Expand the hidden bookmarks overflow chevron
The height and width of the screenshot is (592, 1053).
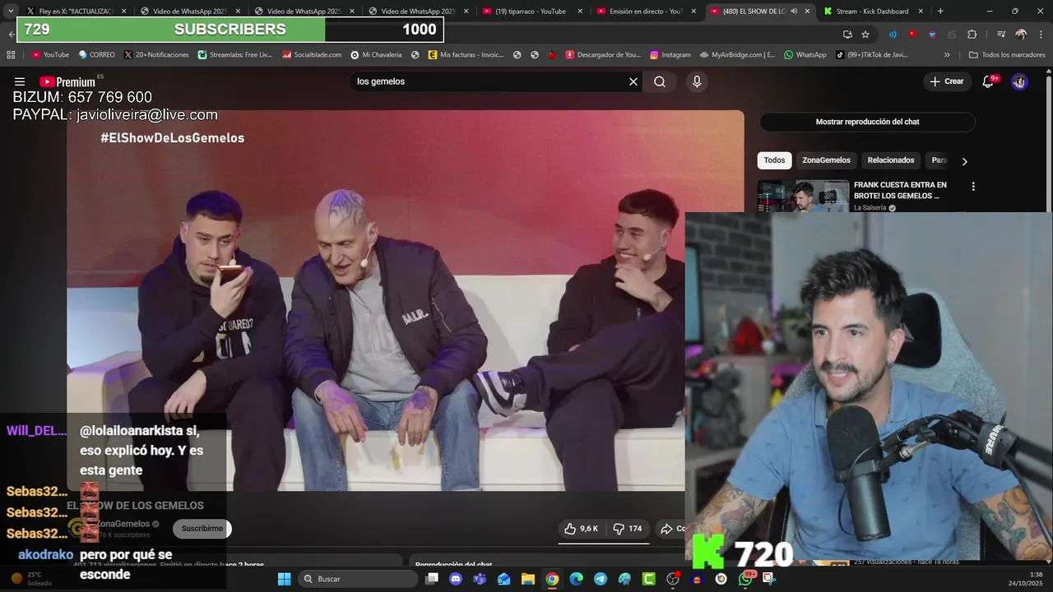[947, 55]
